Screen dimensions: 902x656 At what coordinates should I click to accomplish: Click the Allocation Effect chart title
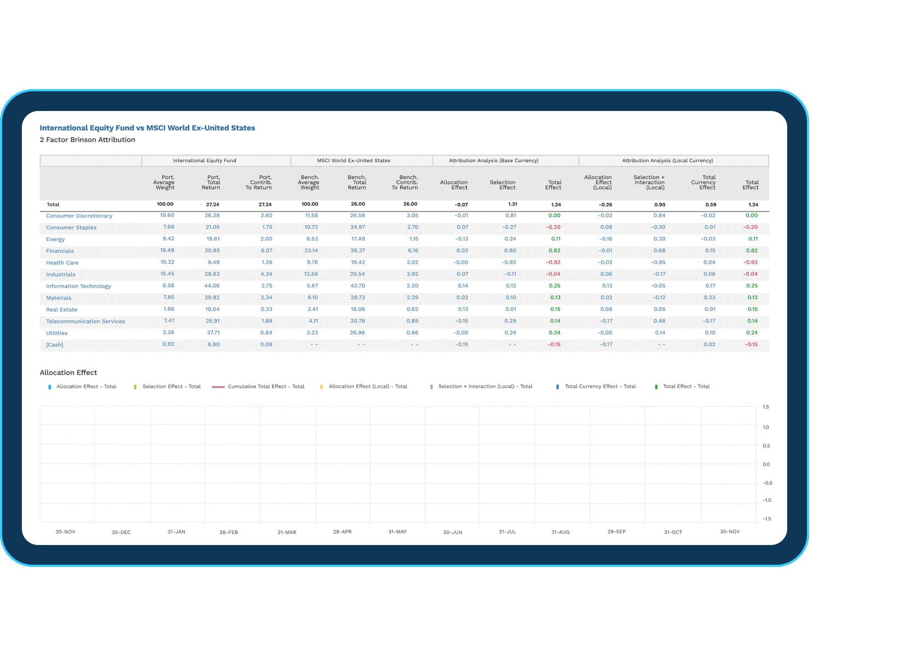pos(68,373)
